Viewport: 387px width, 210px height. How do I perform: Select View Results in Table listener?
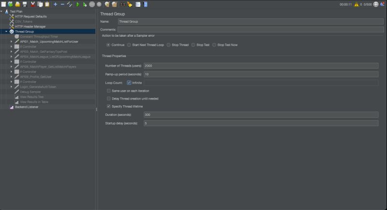tap(34, 102)
